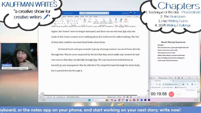Viewport: 201px width, 113px height.
Task: Open the Help ribbon tab
Action: coord(91,16)
